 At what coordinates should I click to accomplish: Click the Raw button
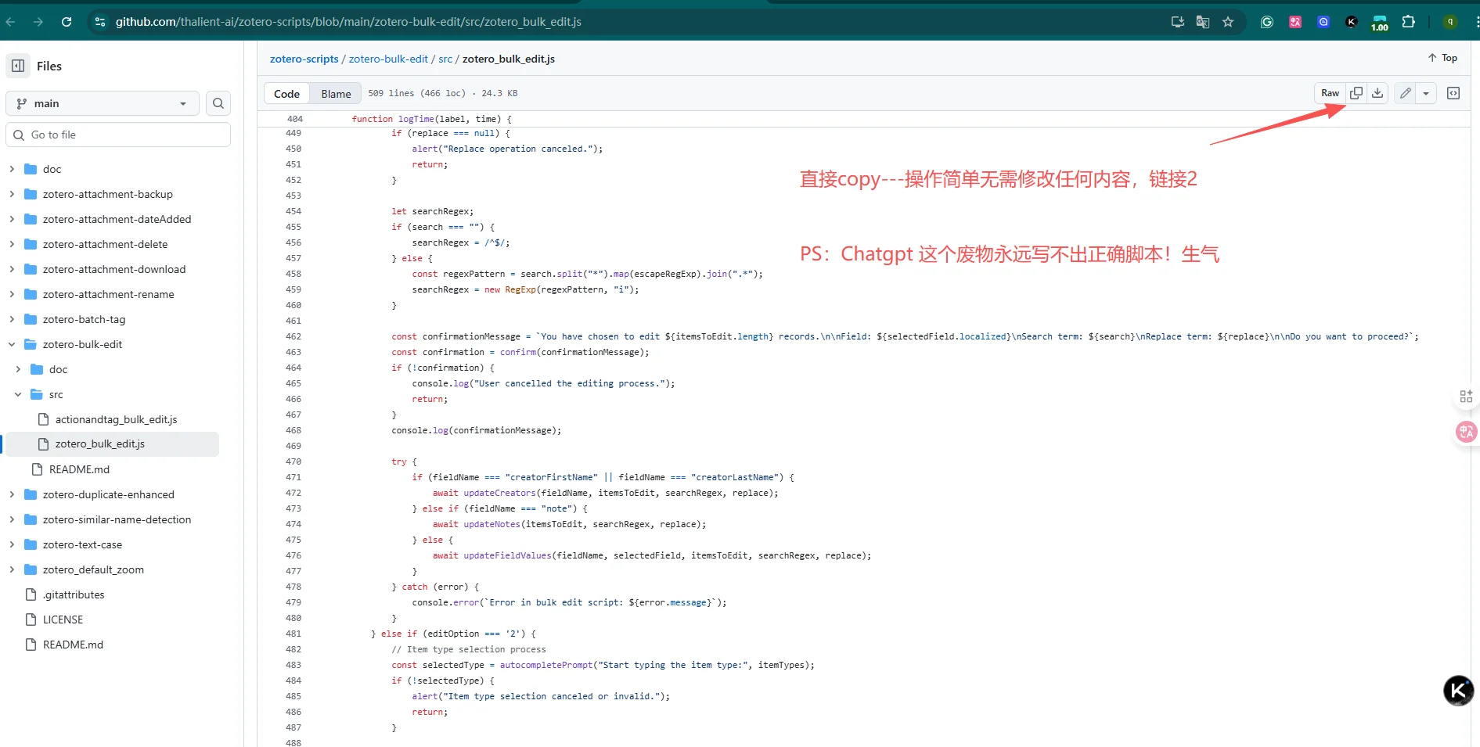click(x=1329, y=92)
